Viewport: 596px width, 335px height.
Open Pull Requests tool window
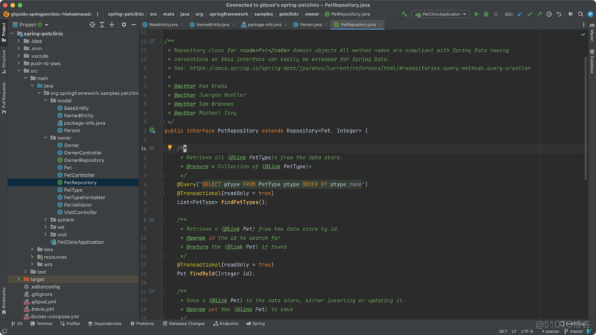click(x=4, y=98)
